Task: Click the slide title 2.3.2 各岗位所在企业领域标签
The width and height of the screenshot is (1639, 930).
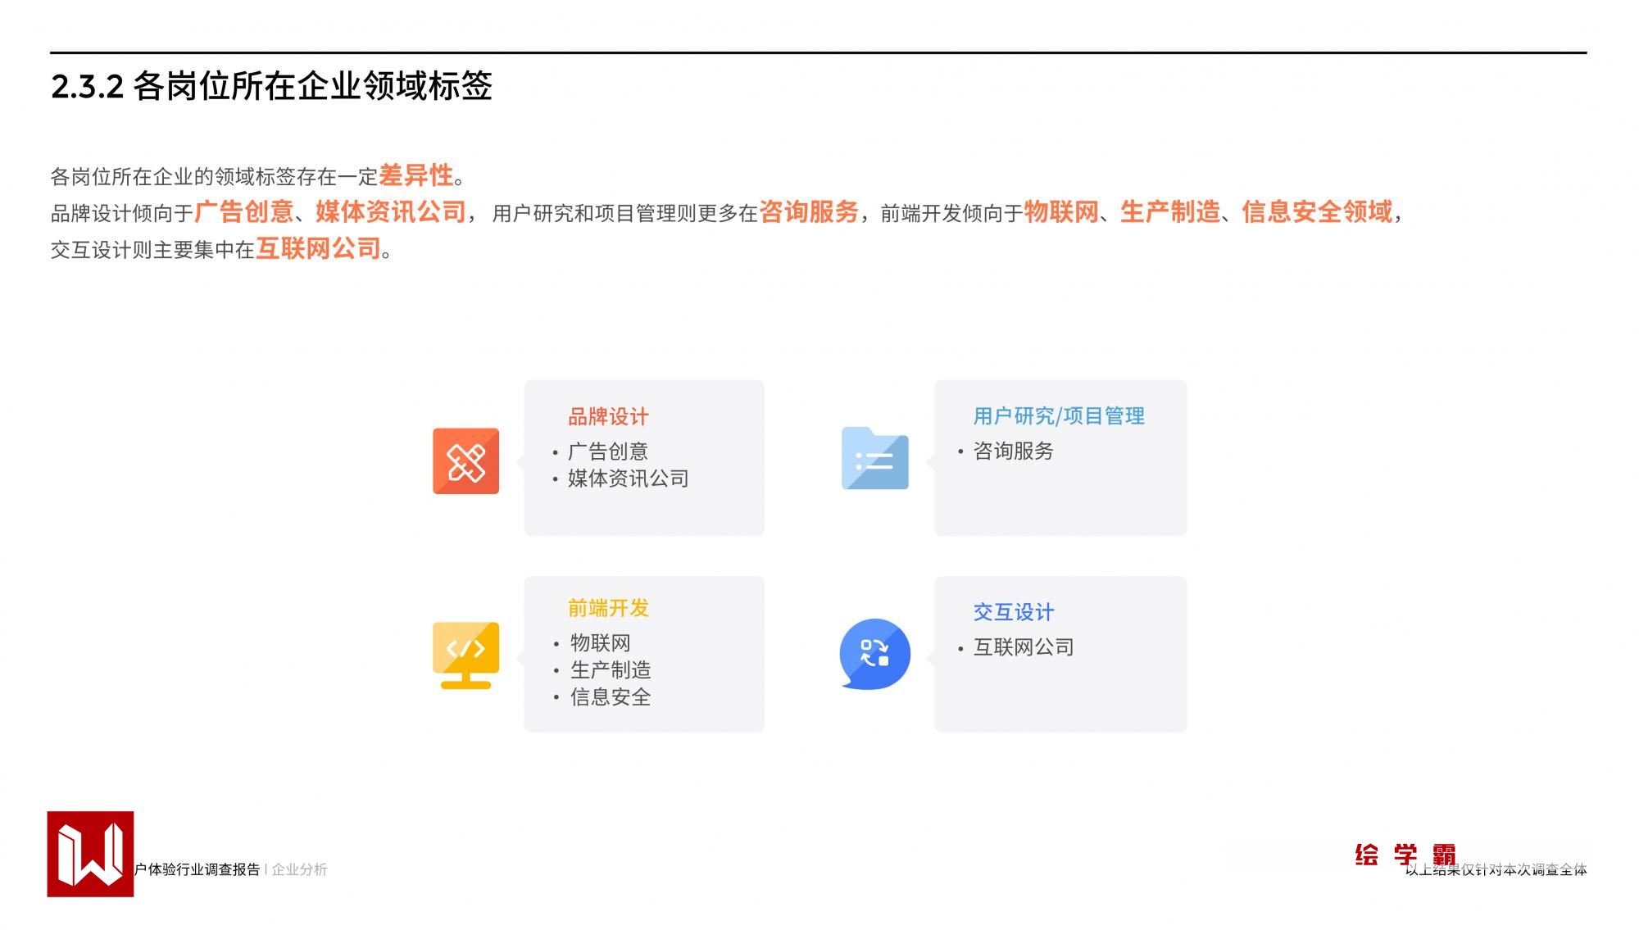Action: (271, 86)
